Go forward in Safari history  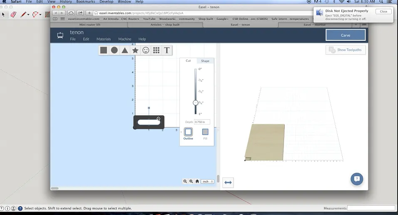coord(62,13)
